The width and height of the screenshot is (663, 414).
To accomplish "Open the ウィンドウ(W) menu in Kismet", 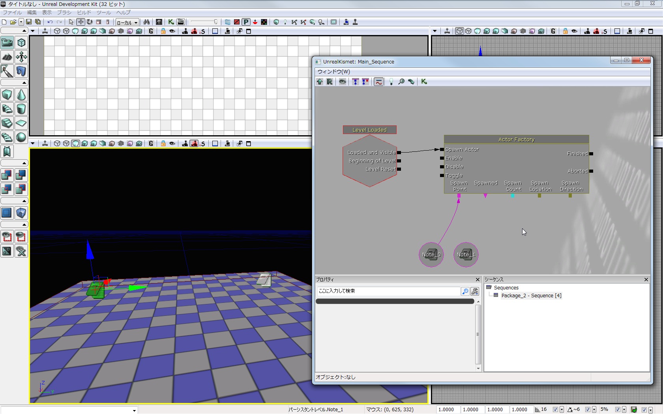I will click(333, 72).
